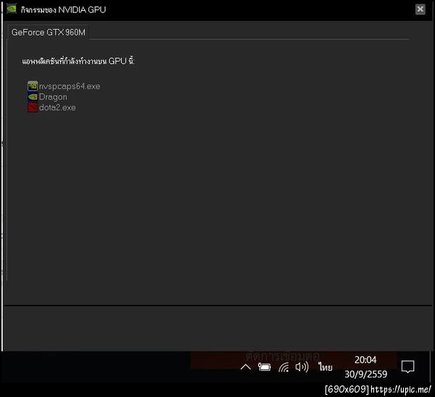Open the battery power tray icon
The width and height of the screenshot is (435, 397).
(264, 367)
